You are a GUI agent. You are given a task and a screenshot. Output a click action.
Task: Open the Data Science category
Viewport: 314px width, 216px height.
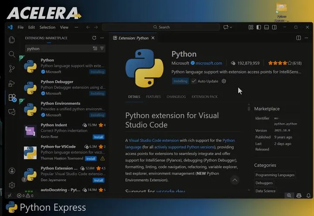click(265, 191)
